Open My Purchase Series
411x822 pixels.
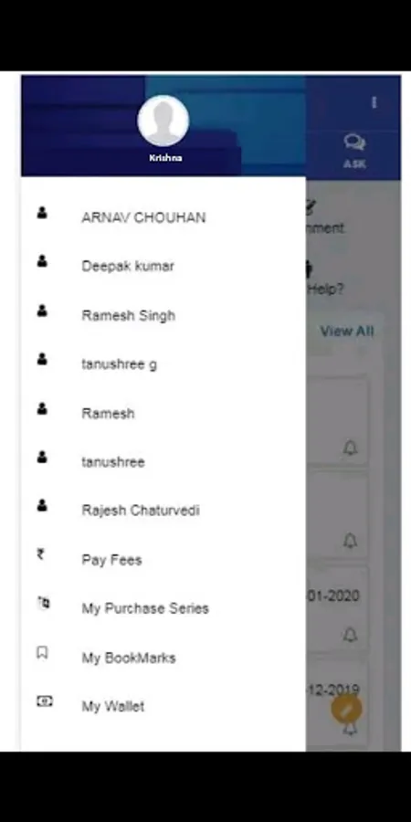pos(163,608)
